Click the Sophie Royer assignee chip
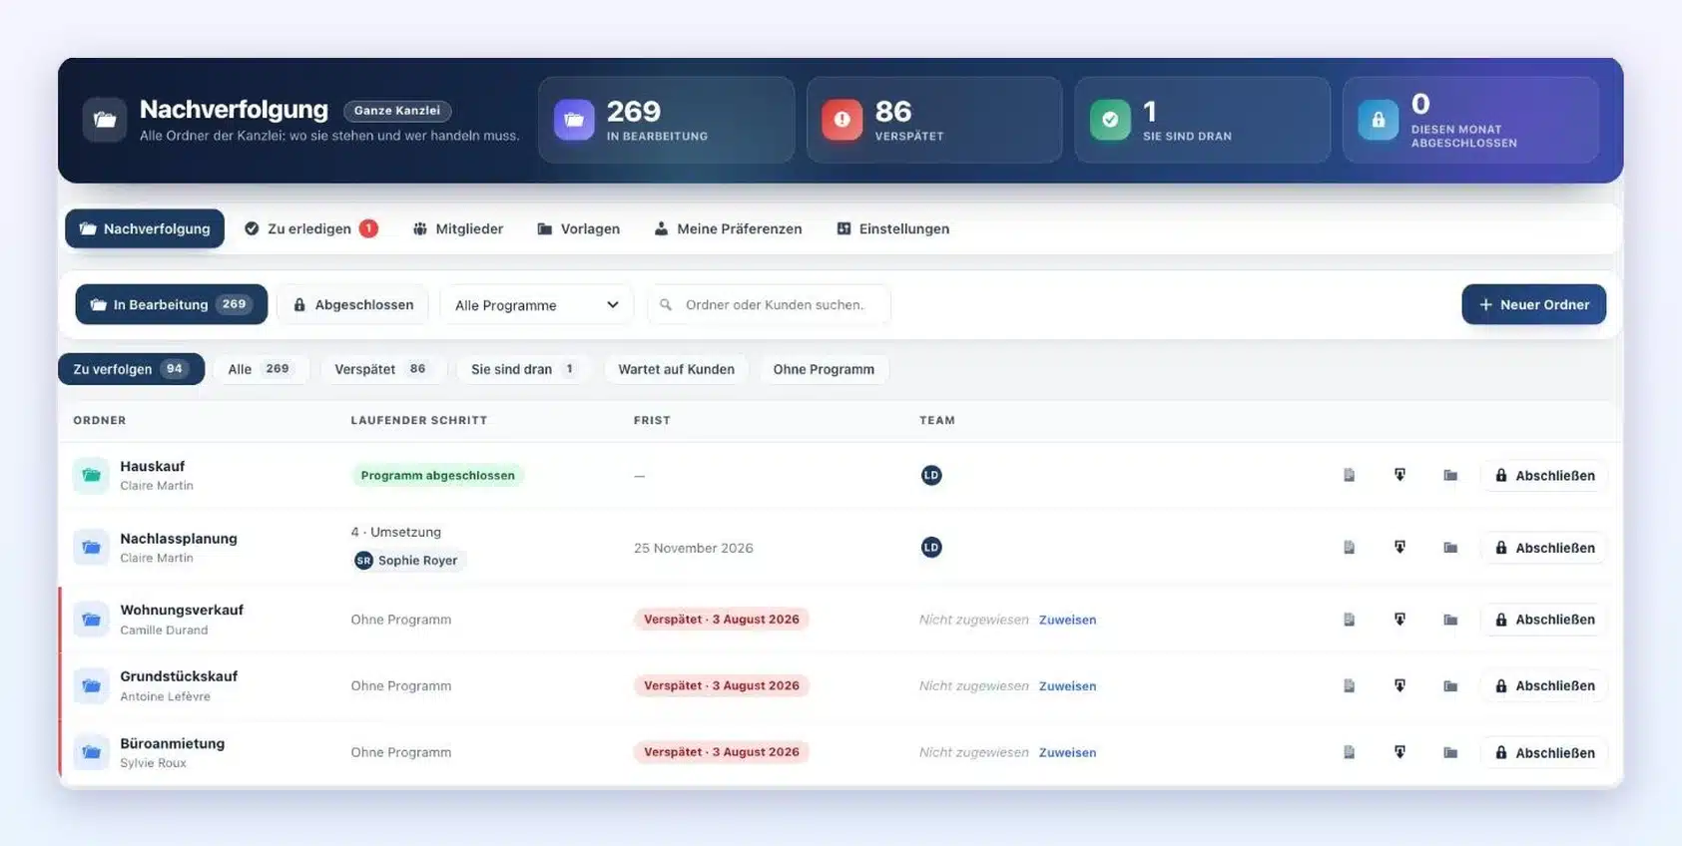 (x=408, y=561)
